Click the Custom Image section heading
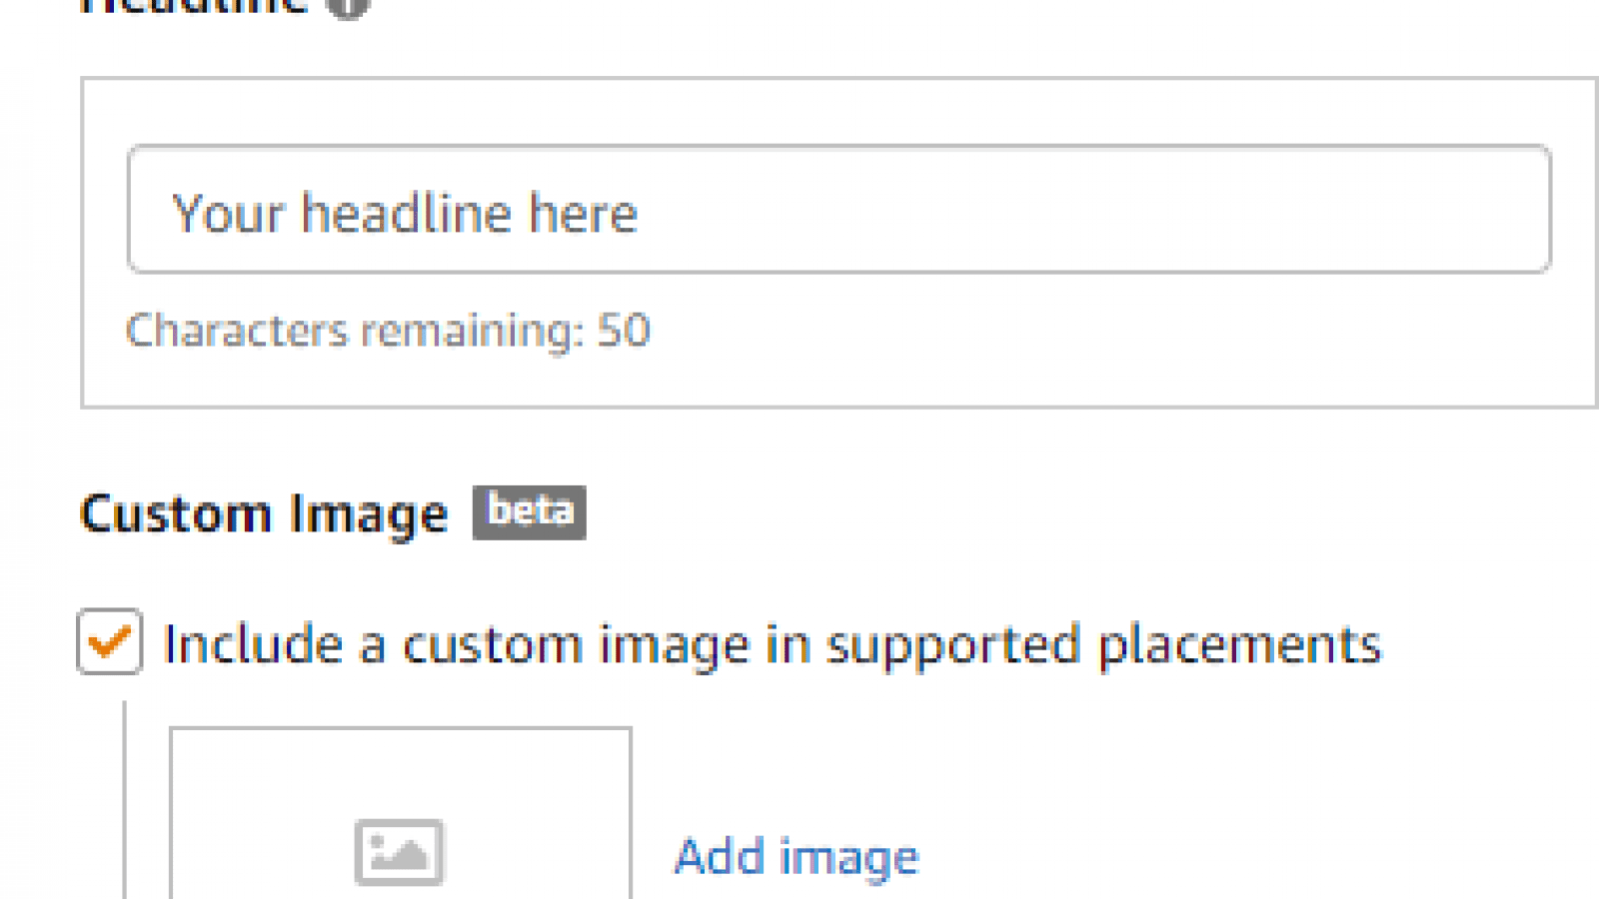This screenshot has width=1599, height=899. click(264, 514)
